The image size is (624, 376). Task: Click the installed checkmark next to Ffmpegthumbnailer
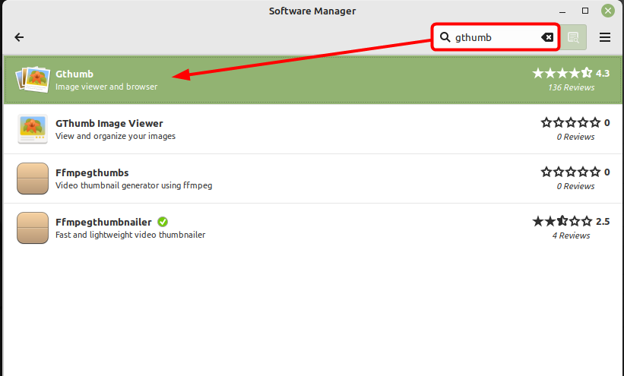tap(163, 222)
